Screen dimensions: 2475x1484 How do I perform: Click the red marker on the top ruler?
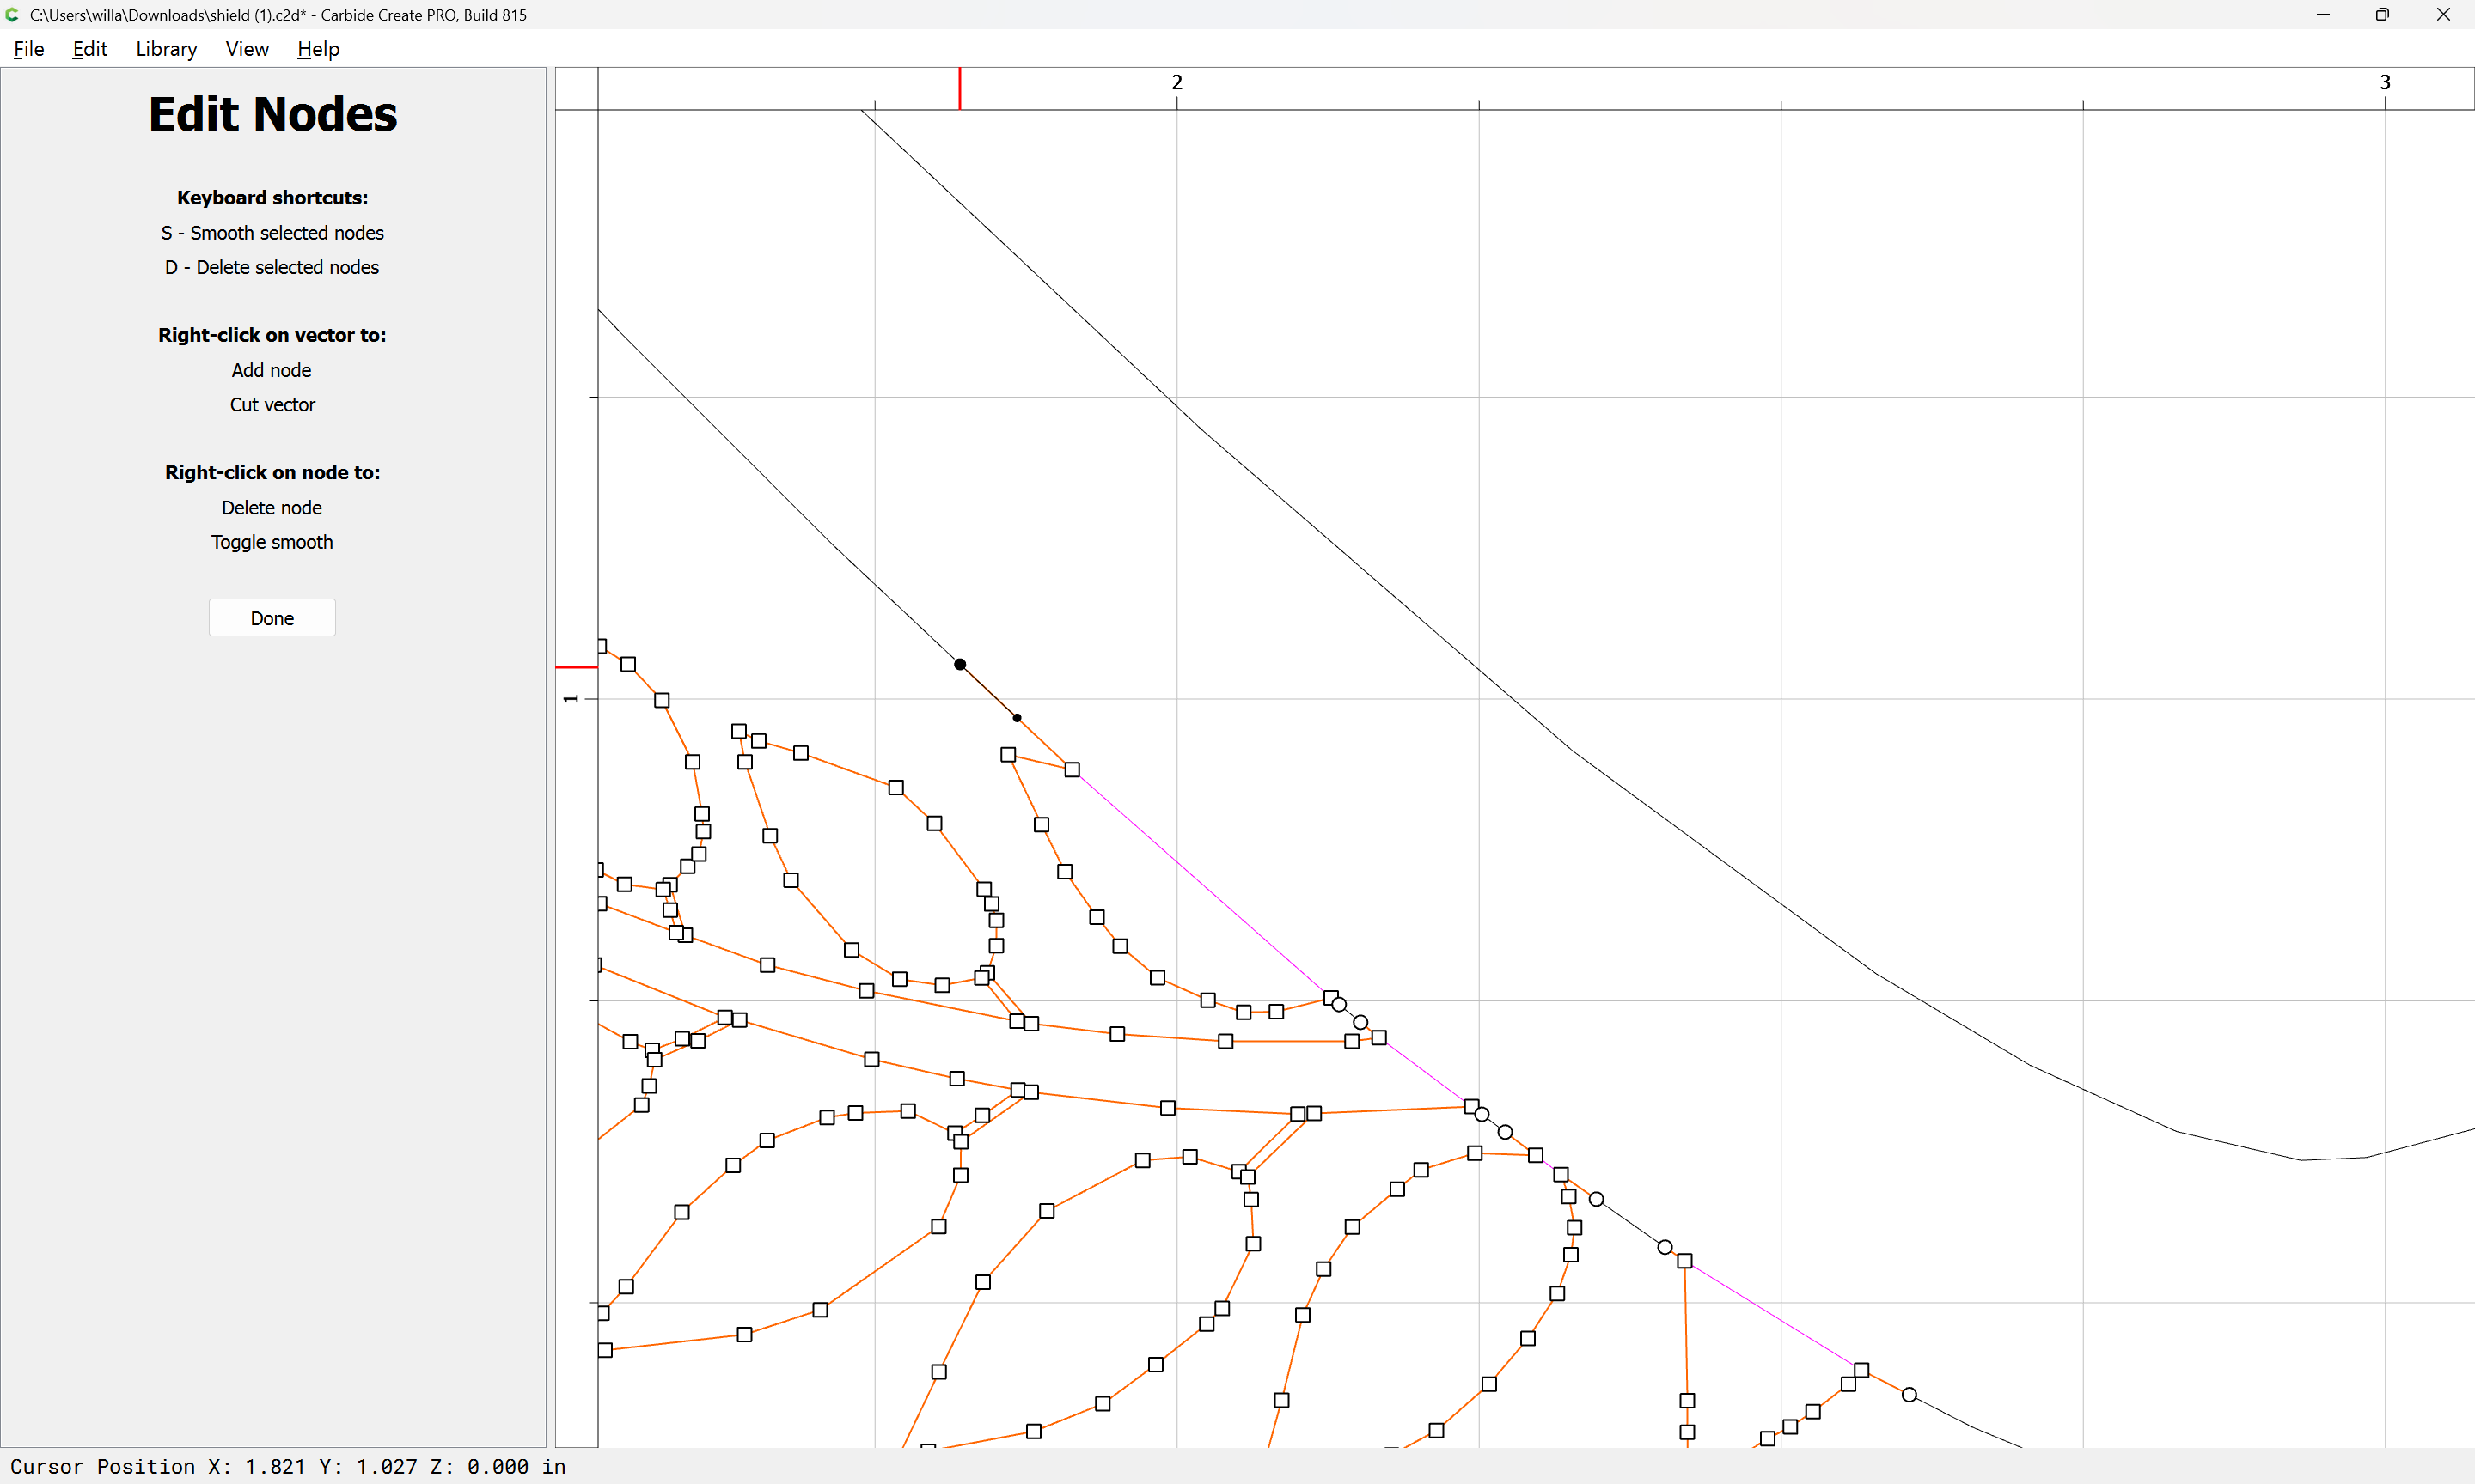click(959, 88)
